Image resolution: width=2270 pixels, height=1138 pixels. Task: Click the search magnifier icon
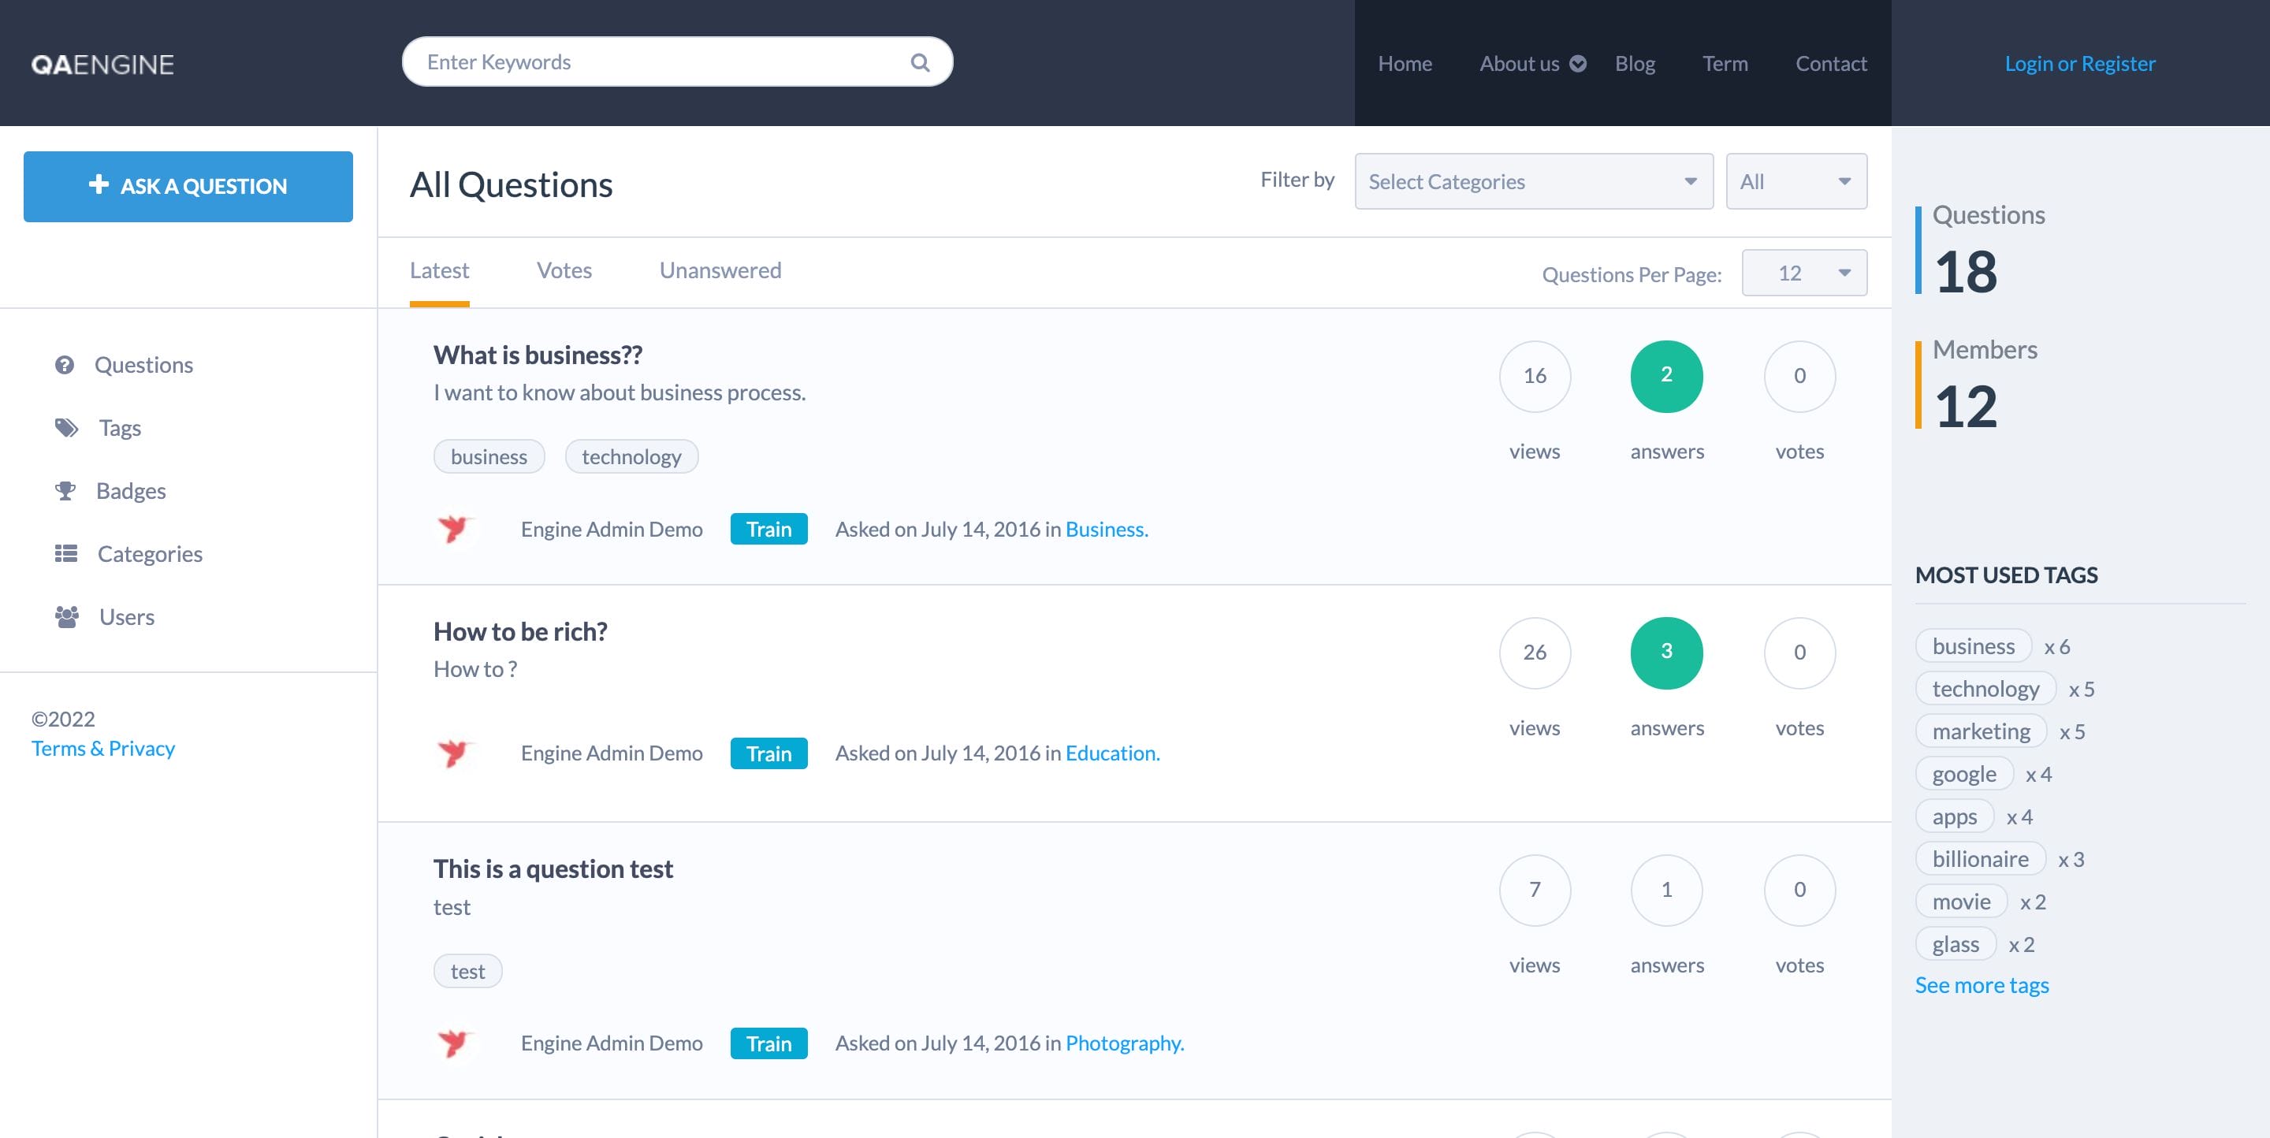click(919, 61)
